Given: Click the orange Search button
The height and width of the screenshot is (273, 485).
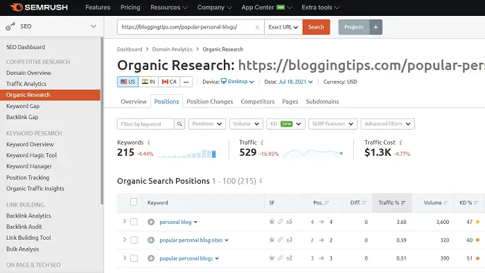Looking at the screenshot, I should pos(316,27).
